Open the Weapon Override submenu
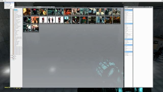Image resolution: width=163 pixels, height=92 pixels. (9, 8)
